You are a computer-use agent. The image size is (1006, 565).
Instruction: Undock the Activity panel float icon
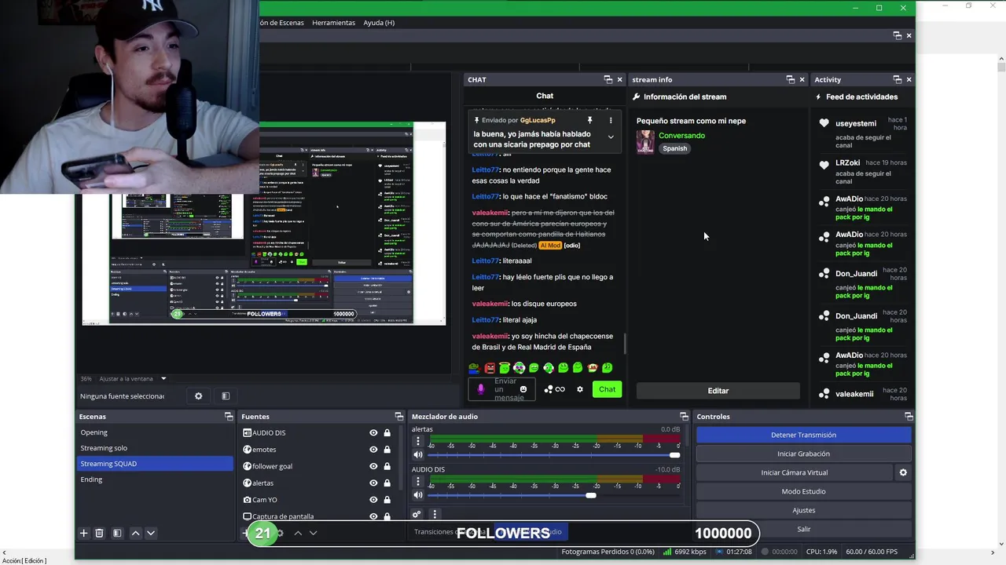(897, 79)
